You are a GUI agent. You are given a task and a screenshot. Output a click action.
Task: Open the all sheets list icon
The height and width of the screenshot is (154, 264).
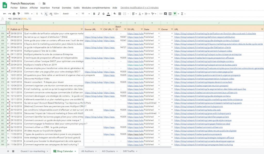tap(13, 151)
